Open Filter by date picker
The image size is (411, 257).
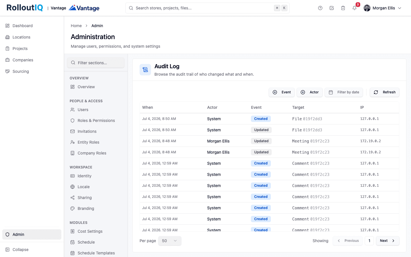click(344, 92)
